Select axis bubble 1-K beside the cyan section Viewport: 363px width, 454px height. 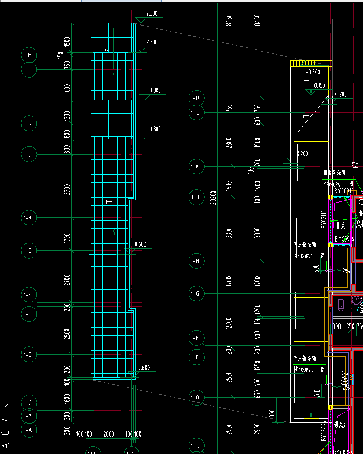(29, 123)
